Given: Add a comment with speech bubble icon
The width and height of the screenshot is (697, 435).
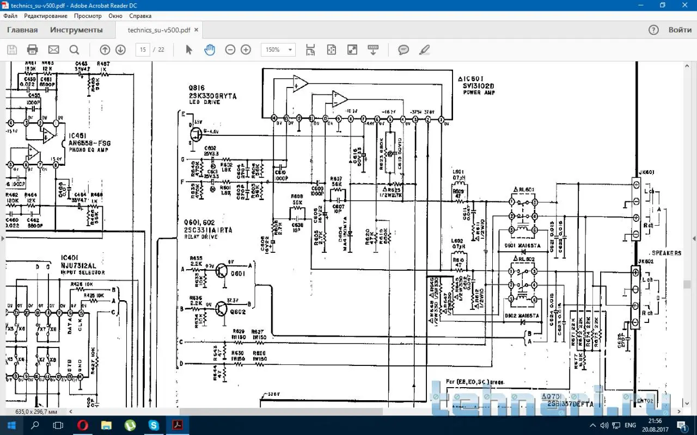Looking at the screenshot, I should 403,50.
